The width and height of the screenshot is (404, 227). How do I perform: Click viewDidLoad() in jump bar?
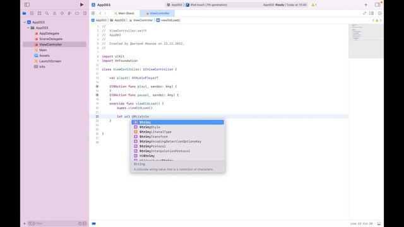[169, 20]
